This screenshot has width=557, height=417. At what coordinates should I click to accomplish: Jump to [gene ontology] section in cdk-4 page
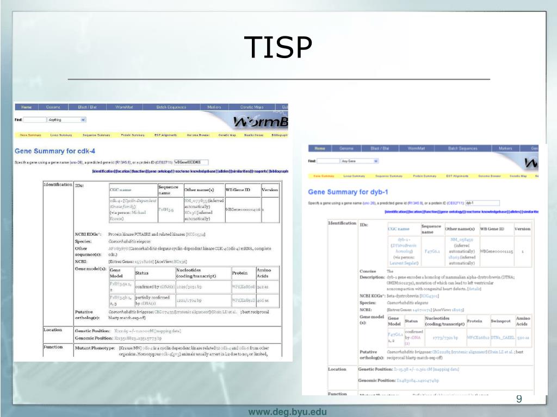(160, 171)
